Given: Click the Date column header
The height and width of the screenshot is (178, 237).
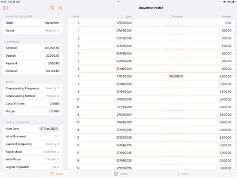Looking at the screenshot, I should pos(129,16).
